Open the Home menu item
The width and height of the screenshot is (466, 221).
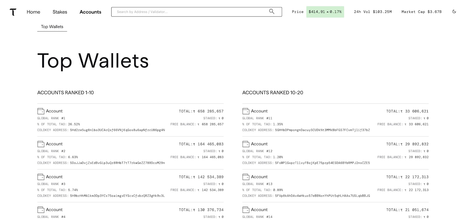pos(33,12)
